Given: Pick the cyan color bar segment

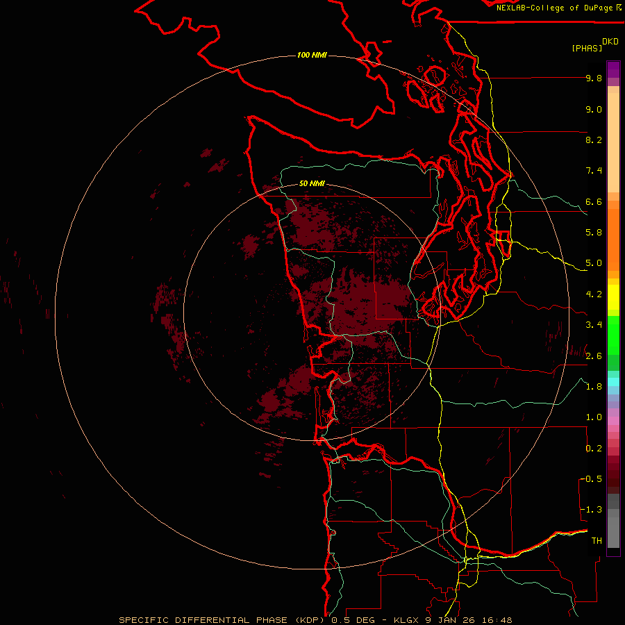Looking at the screenshot, I should point(613,382).
